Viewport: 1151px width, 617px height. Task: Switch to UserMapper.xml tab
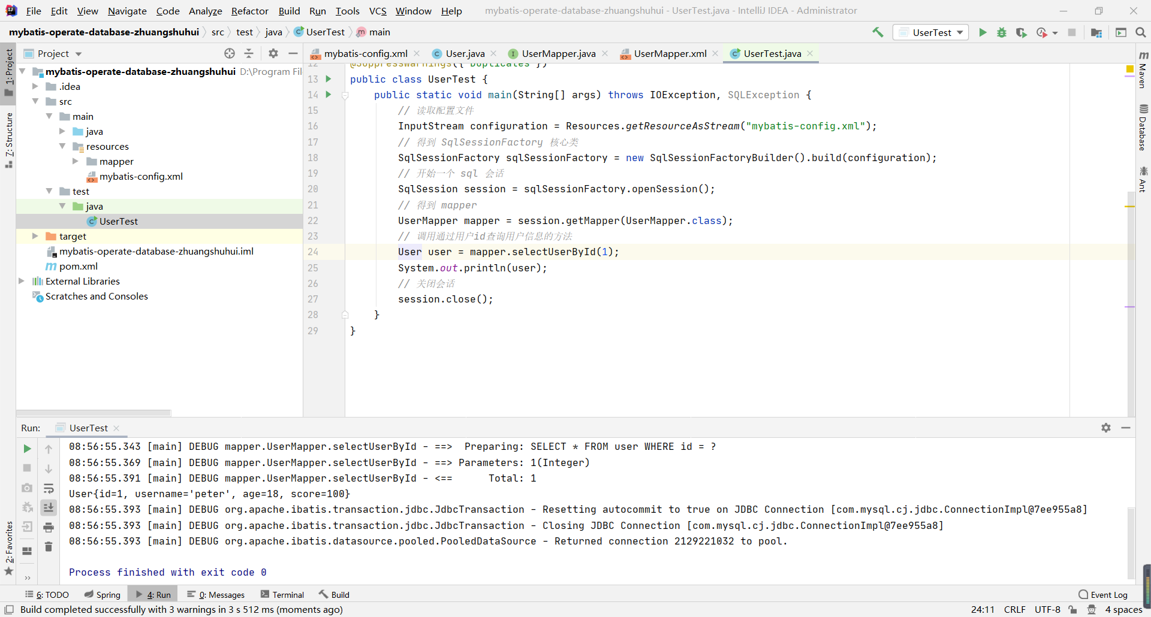(x=670, y=53)
